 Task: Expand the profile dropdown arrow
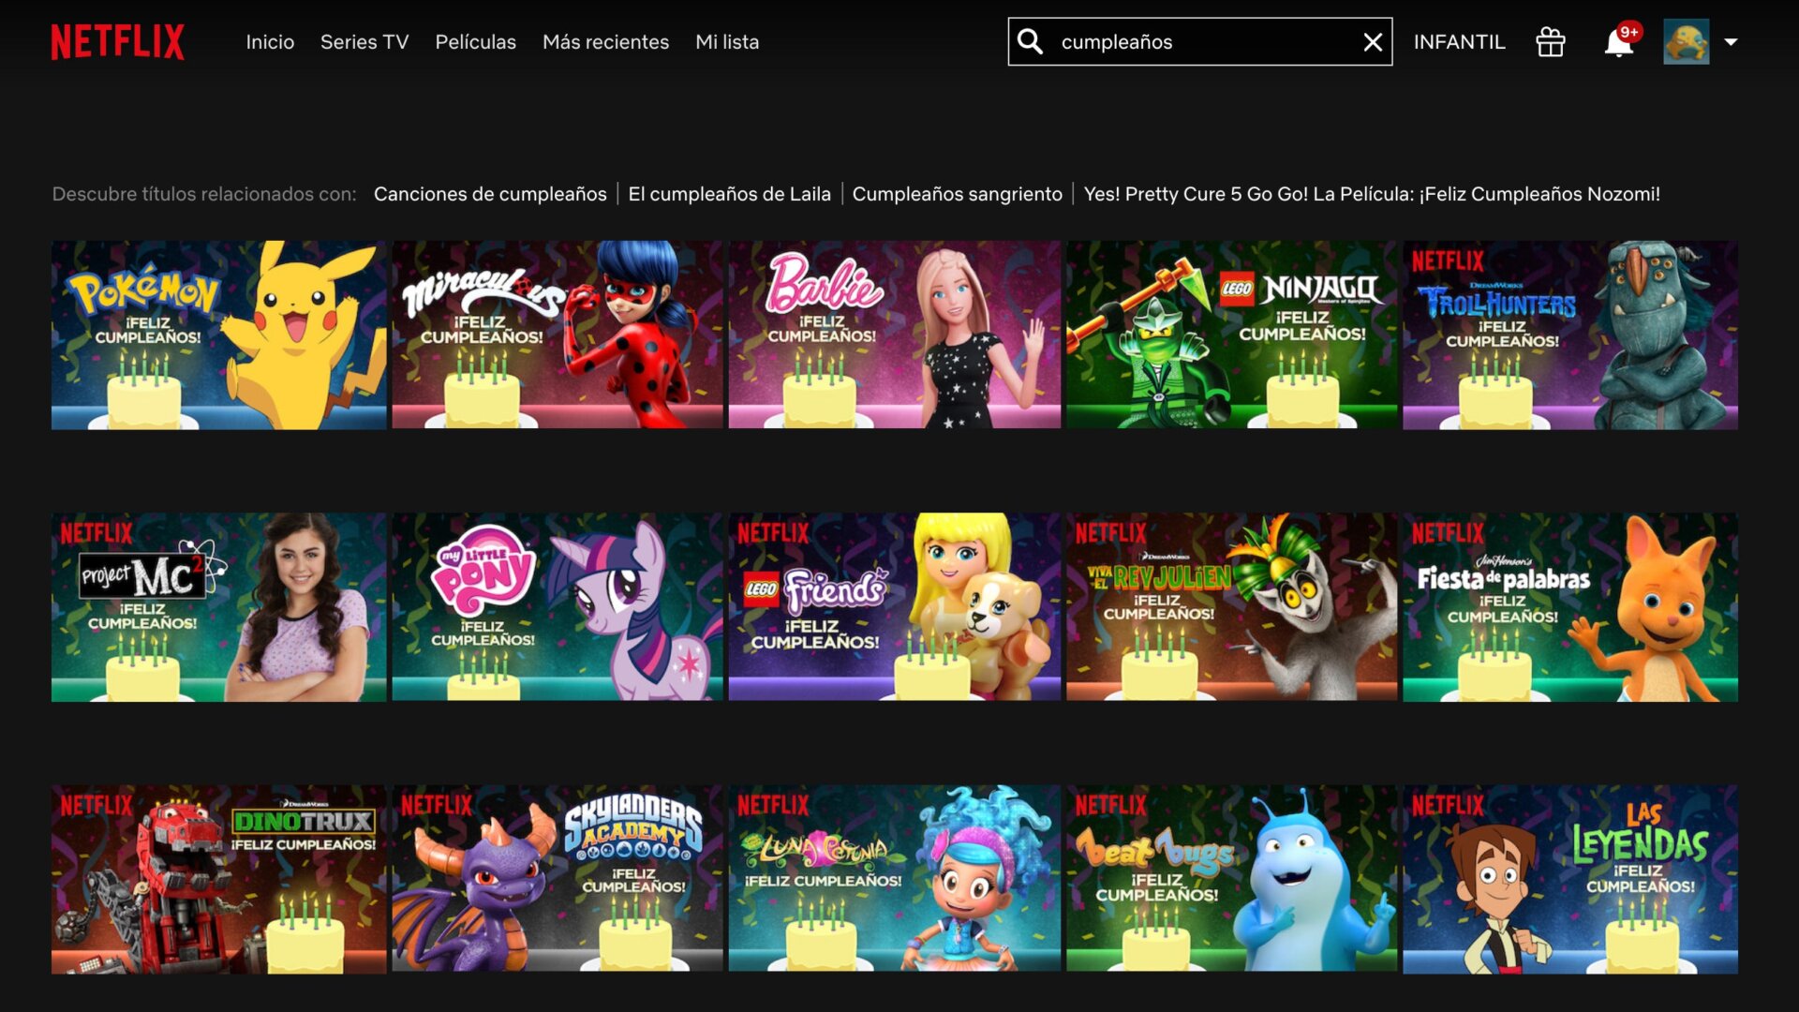tap(1731, 42)
